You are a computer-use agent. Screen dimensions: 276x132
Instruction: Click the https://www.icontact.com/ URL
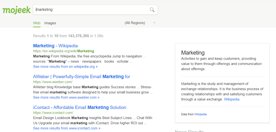(53, 112)
